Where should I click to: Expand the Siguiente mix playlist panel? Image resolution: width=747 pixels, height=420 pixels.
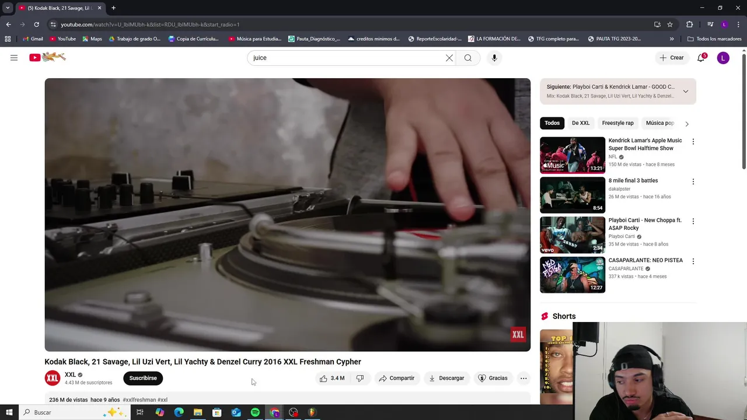686,92
